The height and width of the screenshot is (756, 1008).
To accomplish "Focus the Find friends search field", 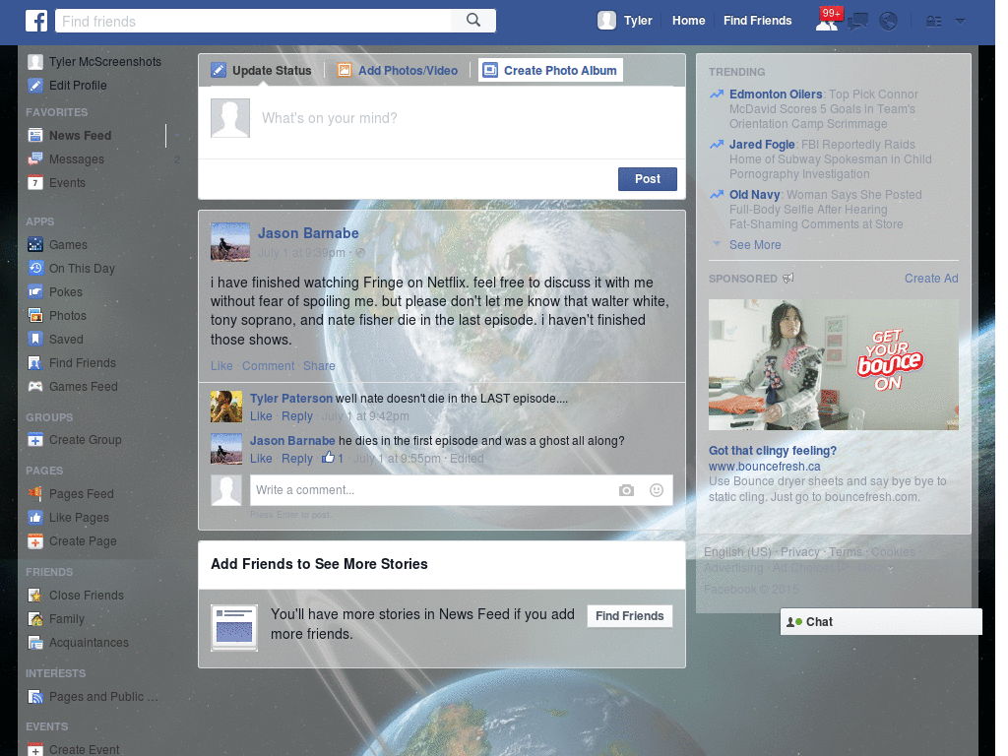I will coord(253,21).
